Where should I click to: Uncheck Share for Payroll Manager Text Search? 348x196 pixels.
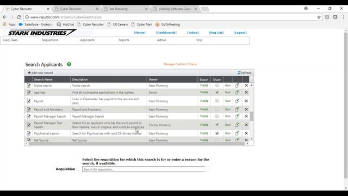point(217,125)
